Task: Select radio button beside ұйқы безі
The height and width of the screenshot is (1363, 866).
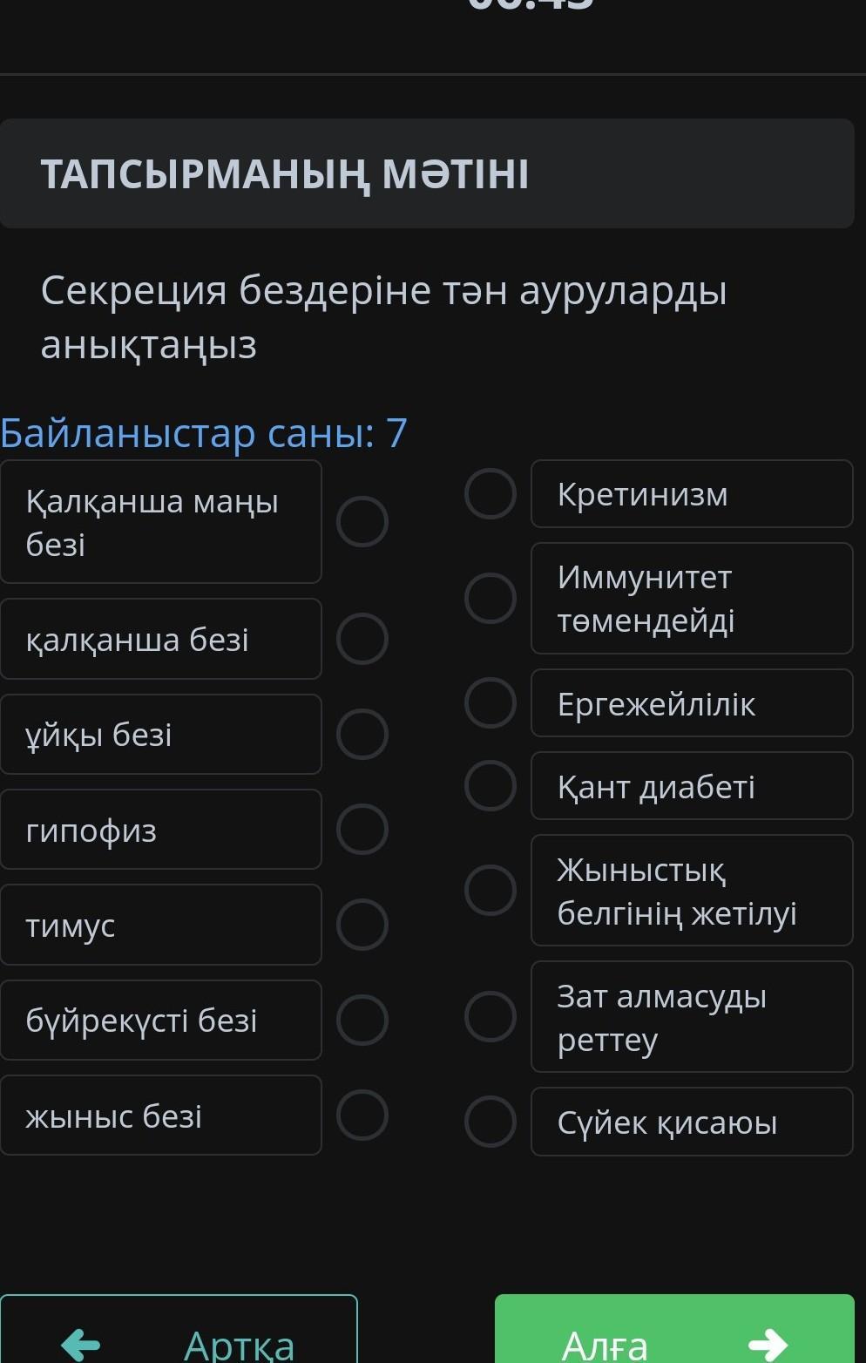Action: pos(362,734)
